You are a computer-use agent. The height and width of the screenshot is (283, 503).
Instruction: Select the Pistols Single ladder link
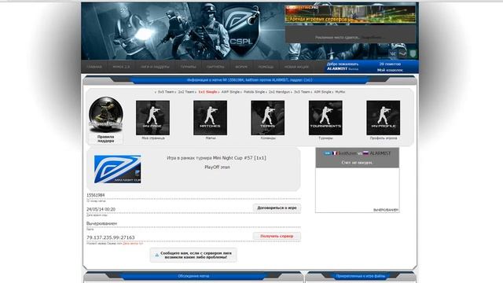[254, 92]
